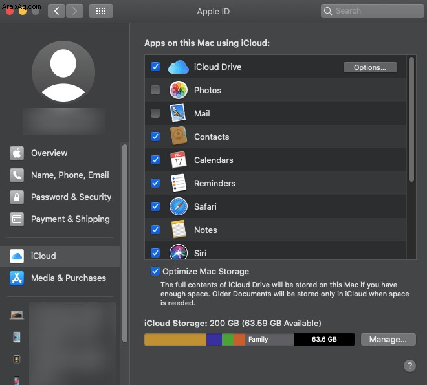Click the Mail stamp icon
Image resolution: width=427 pixels, height=385 pixels.
click(178, 113)
